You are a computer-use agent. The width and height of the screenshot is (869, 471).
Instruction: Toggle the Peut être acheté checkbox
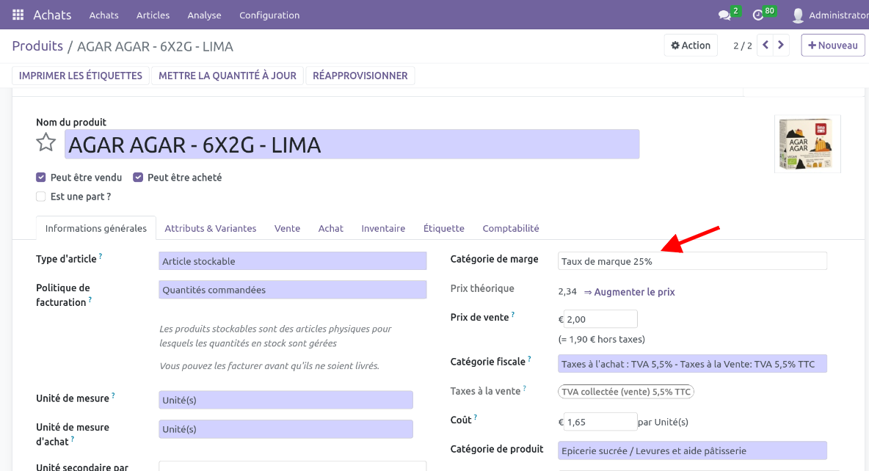point(138,178)
